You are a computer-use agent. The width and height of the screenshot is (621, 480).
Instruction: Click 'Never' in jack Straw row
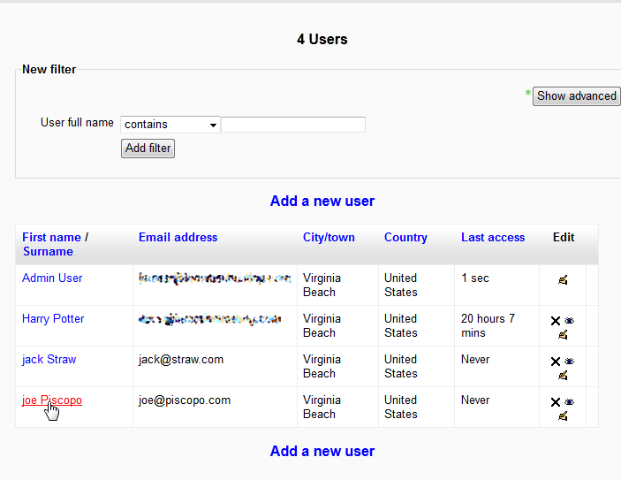pos(475,359)
